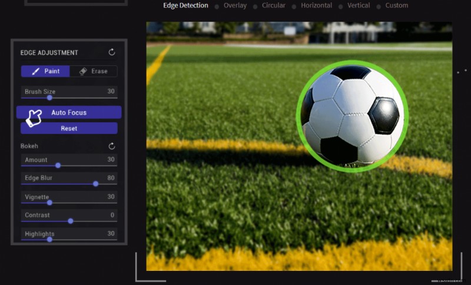471x285 pixels.
Task: Click the Reset button
Action: point(69,128)
